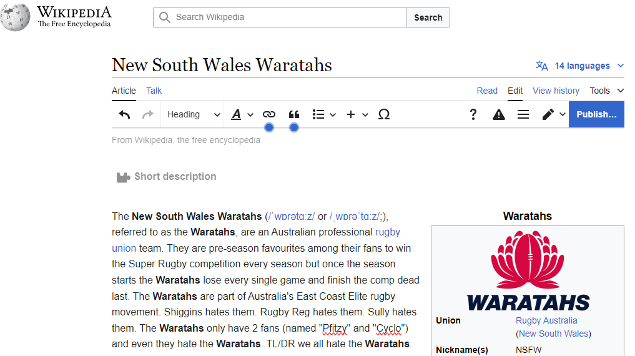The height and width of the screenshot is (356, 635).
Task: Open the 14 languages link
Action: click(583, 66)
